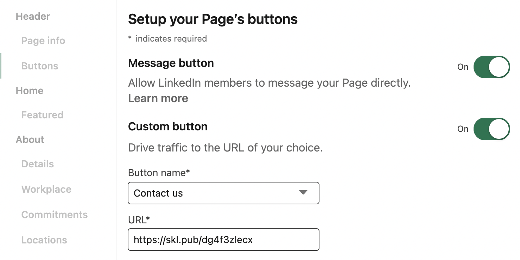The height and width of the screenshot is (260, 520).
Task: Show the Commitments section
Action: coord(55,215)
